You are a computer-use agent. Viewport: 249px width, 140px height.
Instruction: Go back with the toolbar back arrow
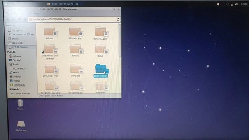[8, 19]
